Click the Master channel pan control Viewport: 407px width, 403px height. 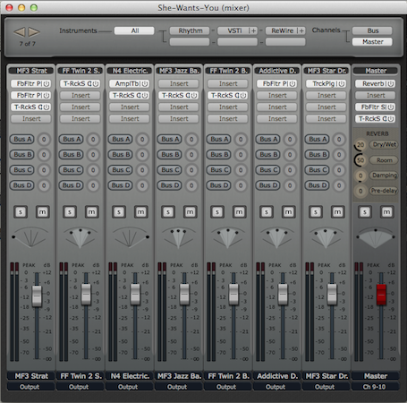376,237
